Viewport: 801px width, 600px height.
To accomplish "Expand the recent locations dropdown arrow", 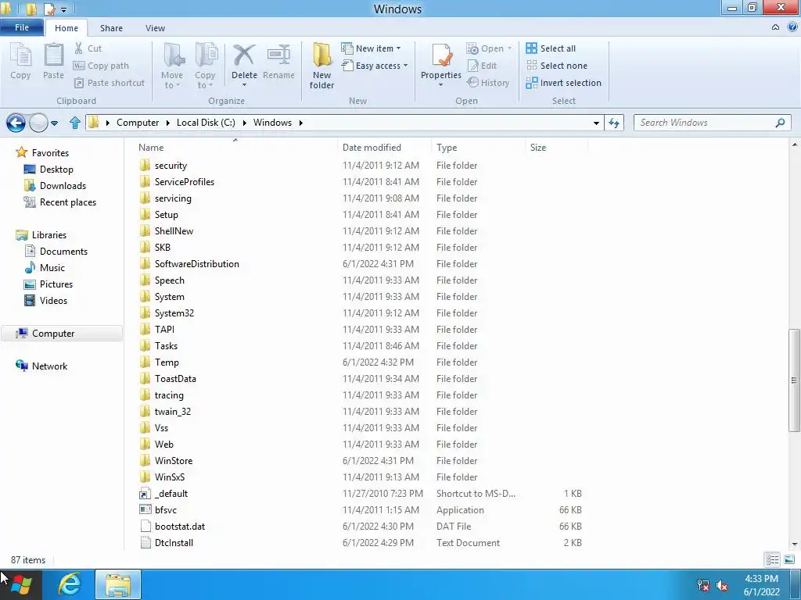I will tap(54, 123).
